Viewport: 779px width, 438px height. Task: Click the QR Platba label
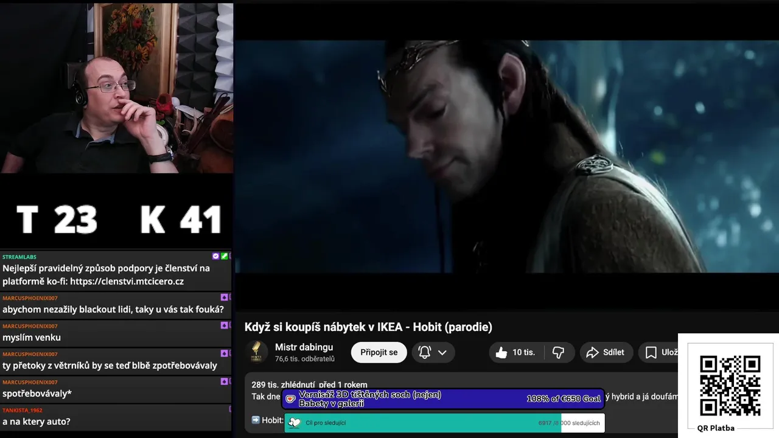coord(716,428)
